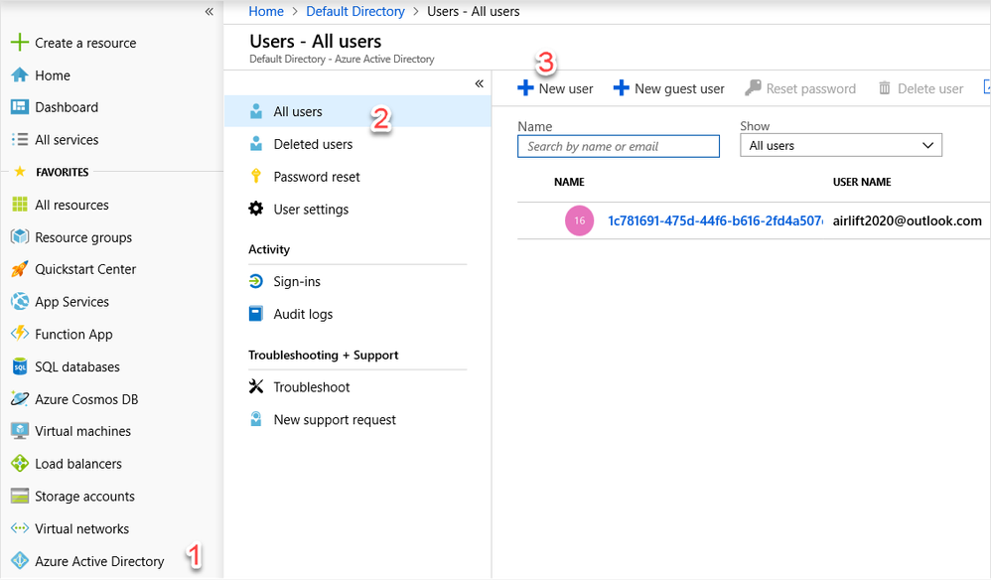Follow the Default Directory breadcrumb link

point(354,12)
